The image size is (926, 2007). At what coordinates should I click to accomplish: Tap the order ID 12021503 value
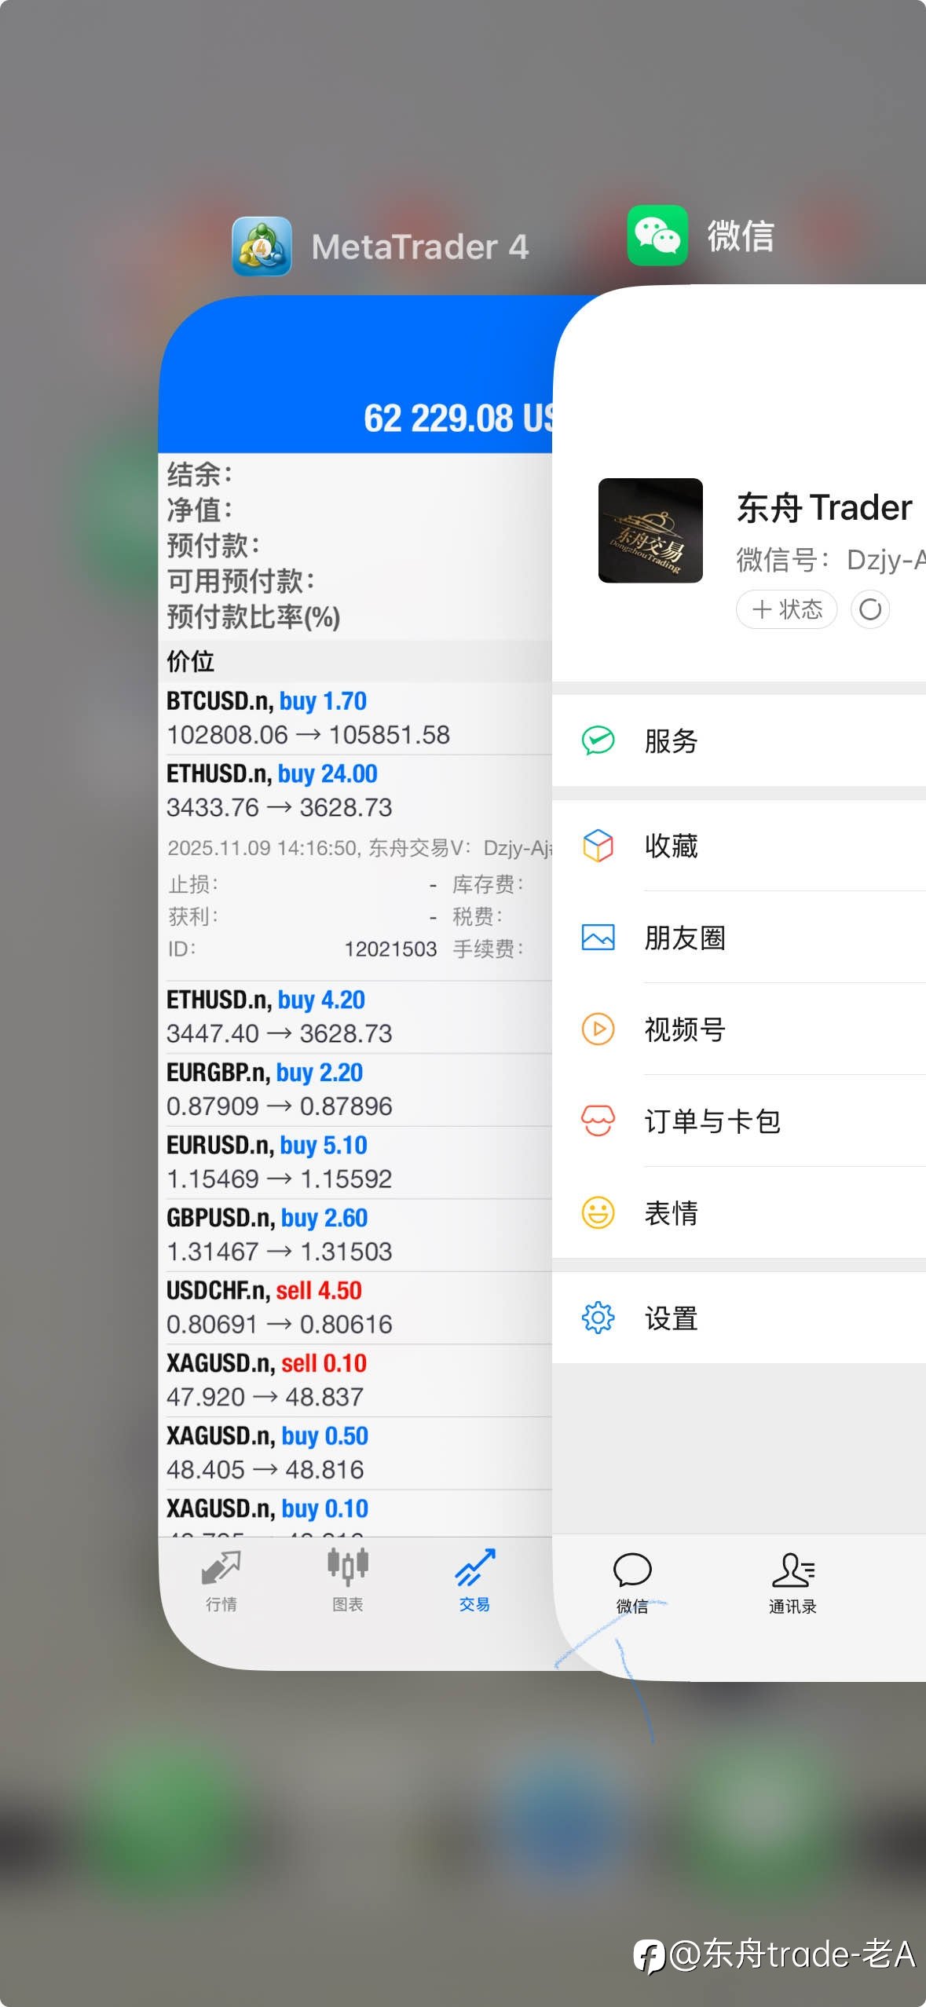click(x=390, y=949)
